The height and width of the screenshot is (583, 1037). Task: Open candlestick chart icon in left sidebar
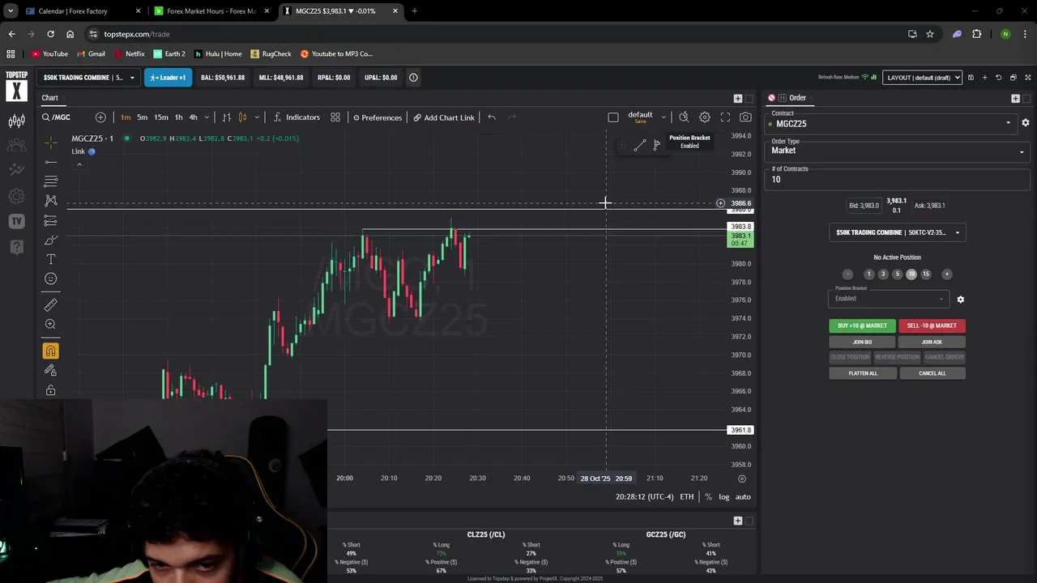coord(16,121)
